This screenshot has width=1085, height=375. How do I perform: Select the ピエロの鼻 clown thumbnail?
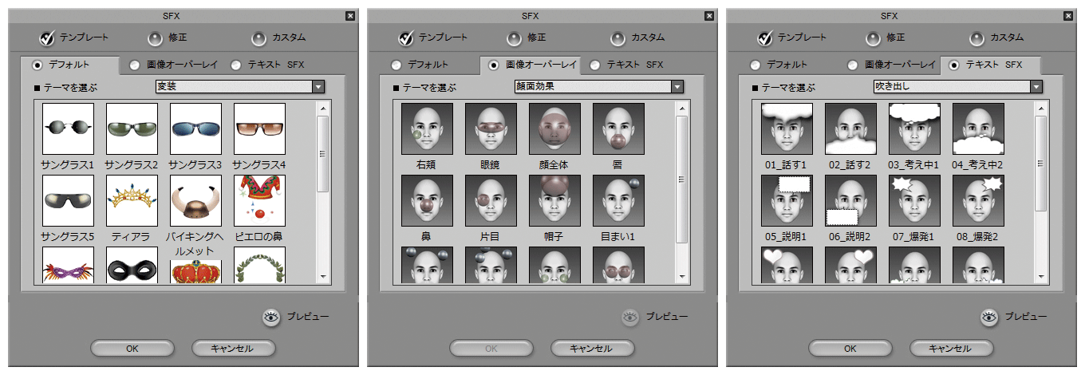click(x=259, y=201)
